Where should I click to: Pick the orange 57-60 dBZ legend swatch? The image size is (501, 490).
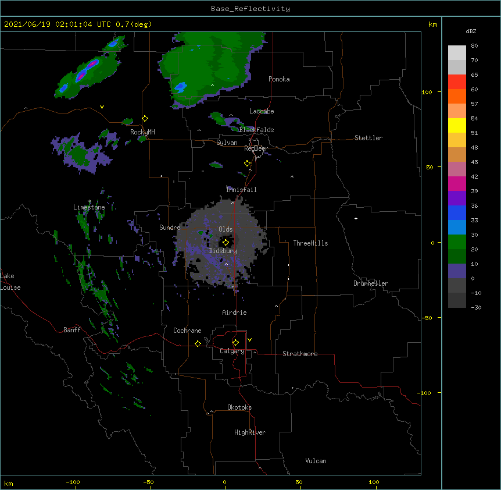coord(457,96)
